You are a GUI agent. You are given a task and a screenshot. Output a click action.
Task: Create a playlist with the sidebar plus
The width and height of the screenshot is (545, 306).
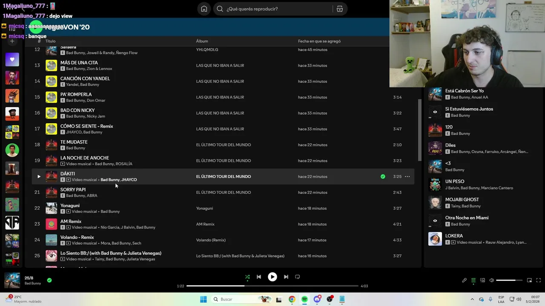[x=12, y=41]
